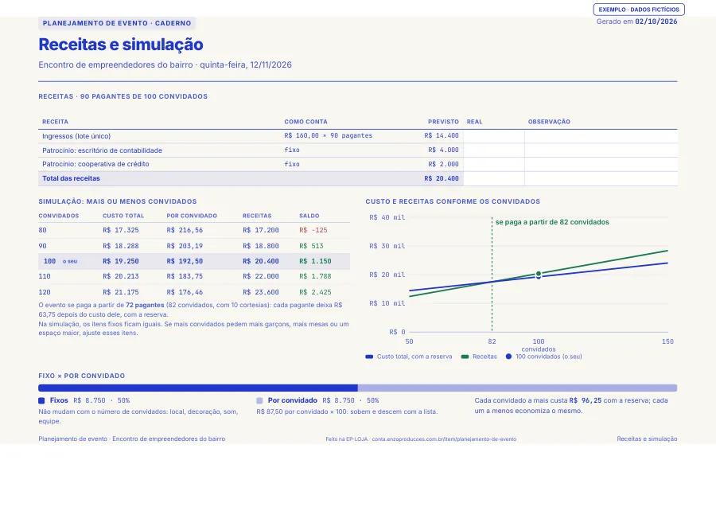716x507 pixels.
Task: Click the OBSERVAÇÃO cell for Patrocínio cooperativa de crédito
Action: [x=601, y=165]
